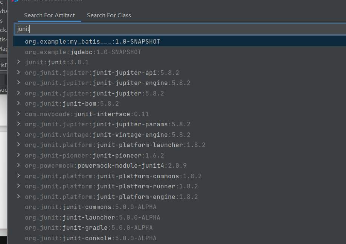The height and width of the screenshot is (244, 346).
Task: Expand the junit:junit:3.8.1 row
Action: pyautogui.click(x=18, y=62)
